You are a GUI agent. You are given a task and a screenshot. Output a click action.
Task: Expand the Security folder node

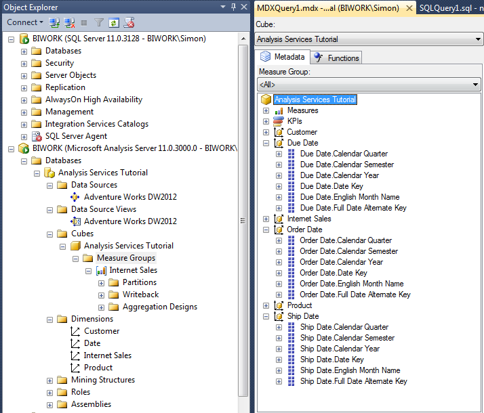[x=24, y=64]
